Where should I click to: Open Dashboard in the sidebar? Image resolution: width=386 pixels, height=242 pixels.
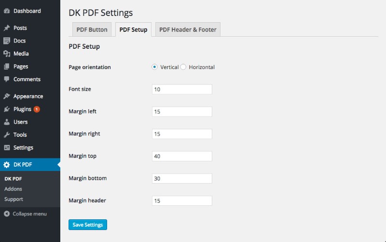pyautogui.click(x=27, y=11)
